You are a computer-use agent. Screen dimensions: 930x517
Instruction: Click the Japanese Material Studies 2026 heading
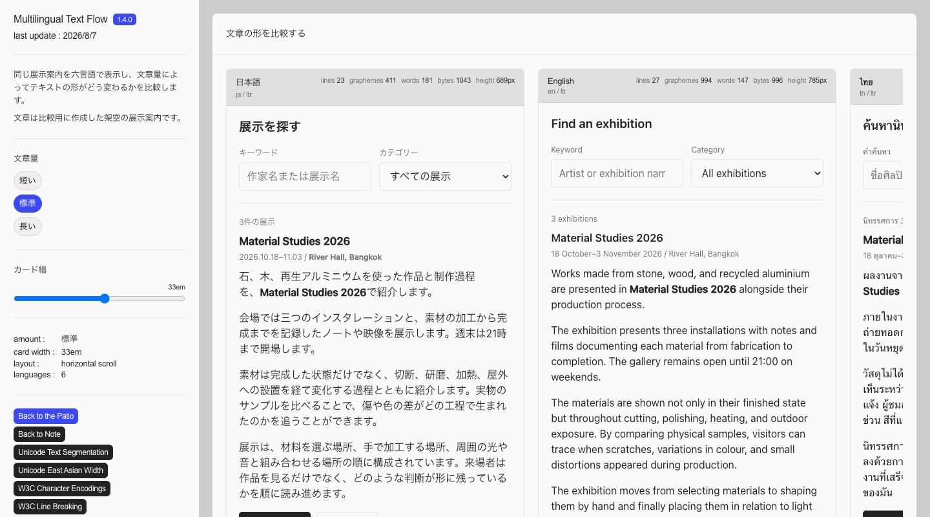[x=294, y=241]
